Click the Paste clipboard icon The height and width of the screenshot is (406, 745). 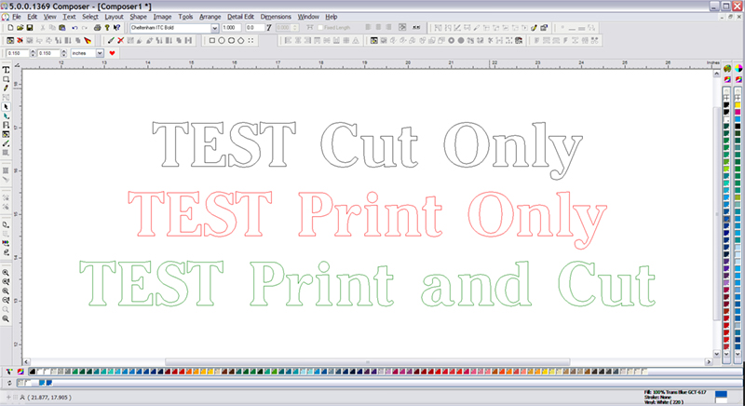[61, 28]
